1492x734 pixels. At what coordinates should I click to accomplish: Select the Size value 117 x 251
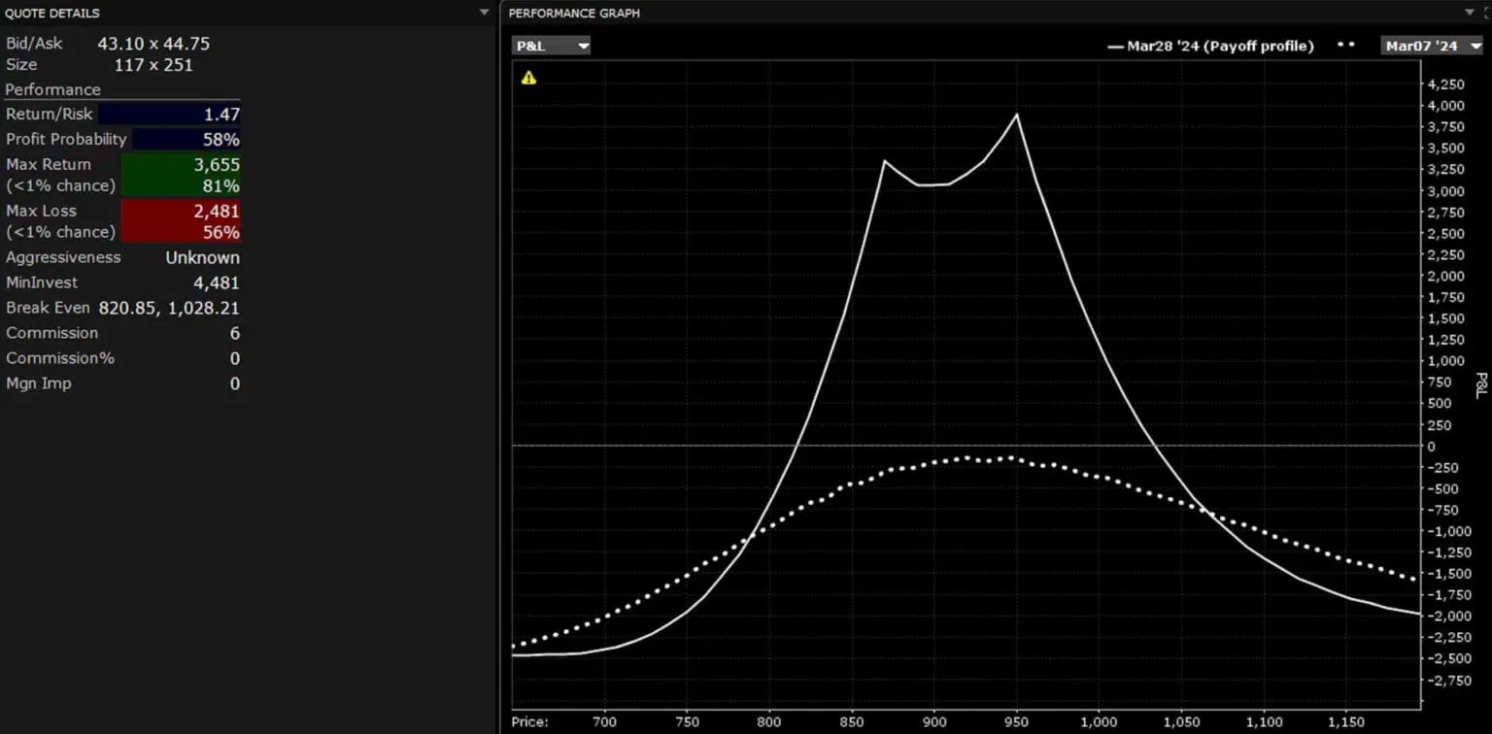click(153, 65)
